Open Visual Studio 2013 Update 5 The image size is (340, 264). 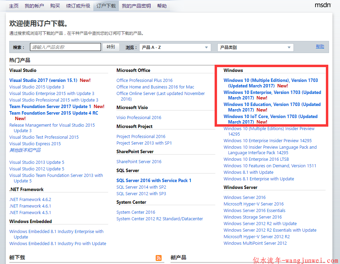pos(37,162)
